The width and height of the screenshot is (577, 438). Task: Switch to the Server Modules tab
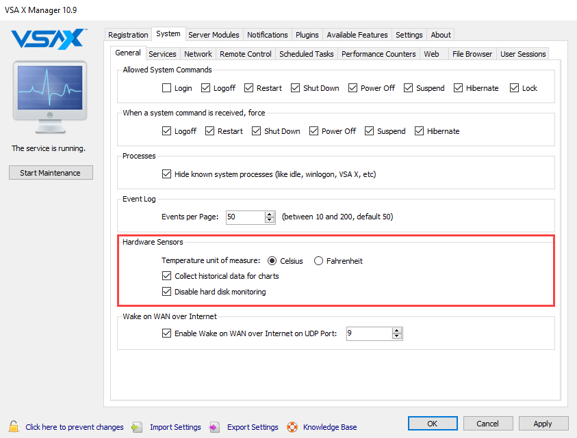(214, 35)
